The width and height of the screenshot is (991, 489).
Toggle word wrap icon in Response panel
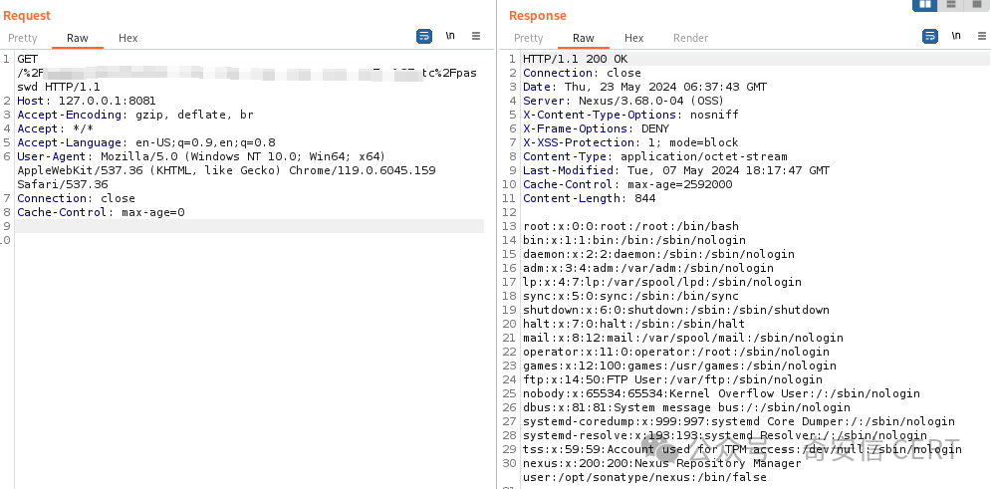coord(929,37)
